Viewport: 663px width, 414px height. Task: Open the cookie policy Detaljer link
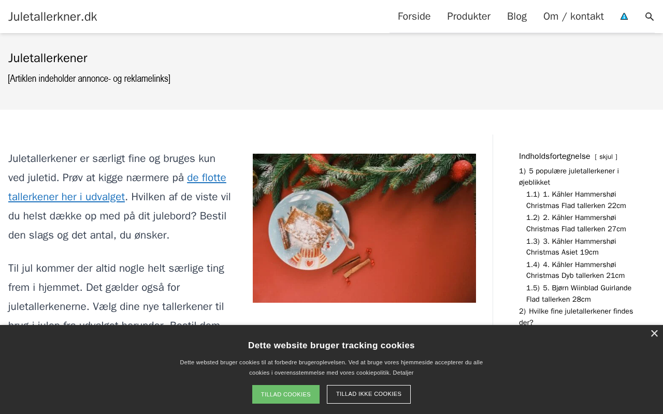[403, 373]
